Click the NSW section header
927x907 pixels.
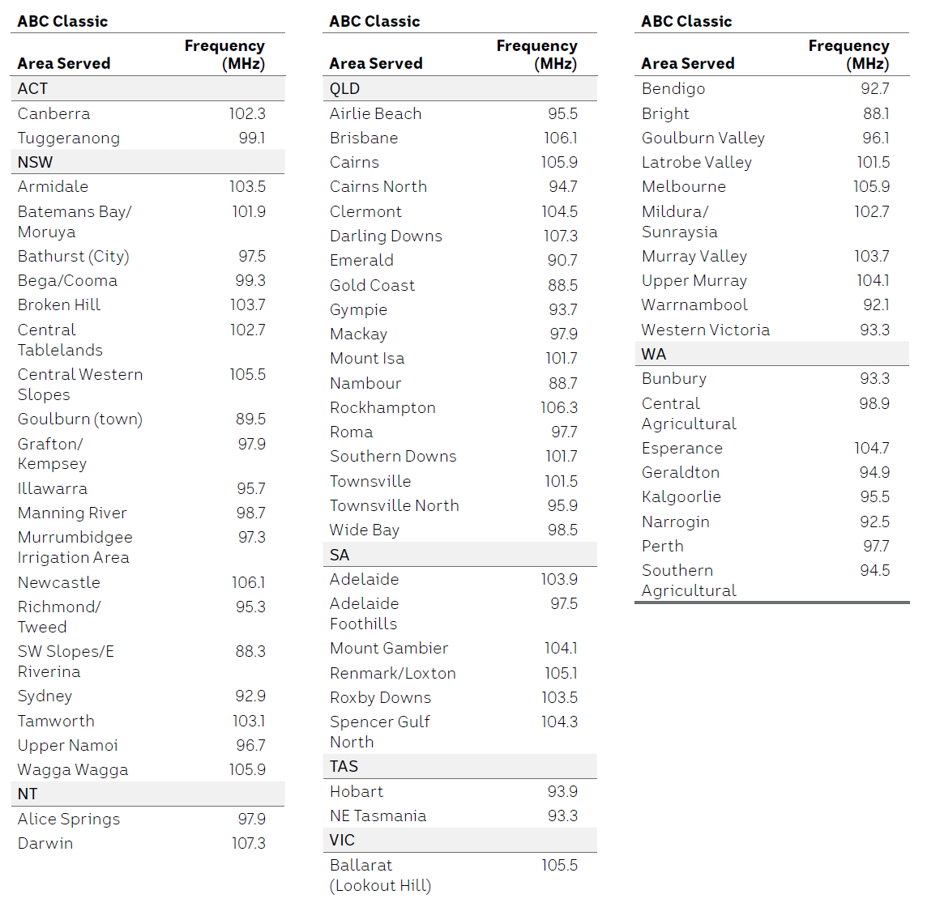tap(147, 162)
